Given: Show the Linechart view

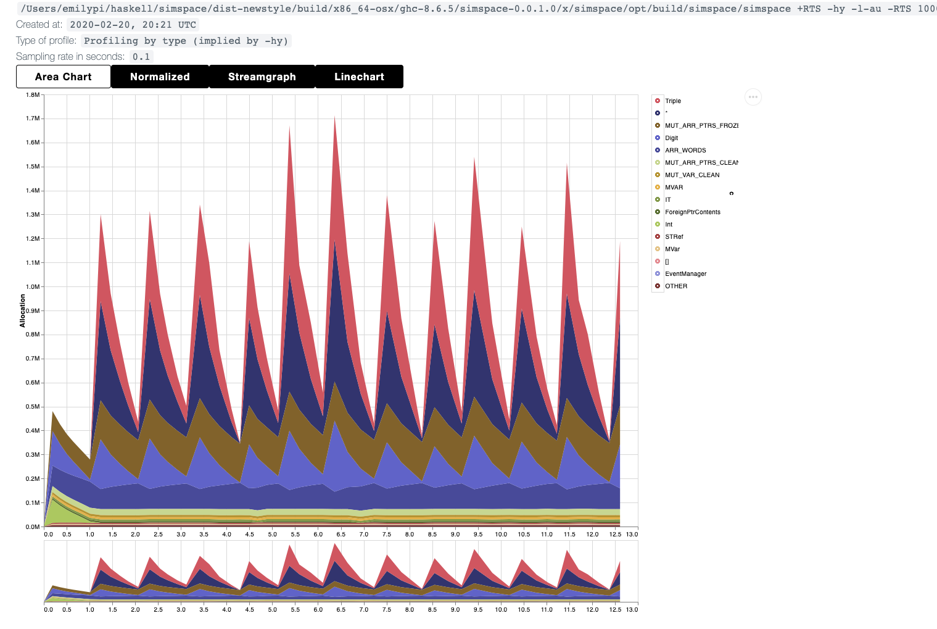Looking at the screenshot, I should coord(359,77).
